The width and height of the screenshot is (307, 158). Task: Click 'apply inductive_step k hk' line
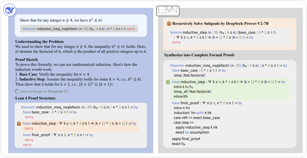pos(197,127)
